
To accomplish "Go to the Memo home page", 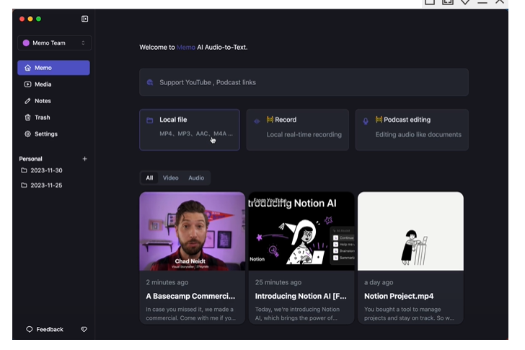I will tap(53, 68).
